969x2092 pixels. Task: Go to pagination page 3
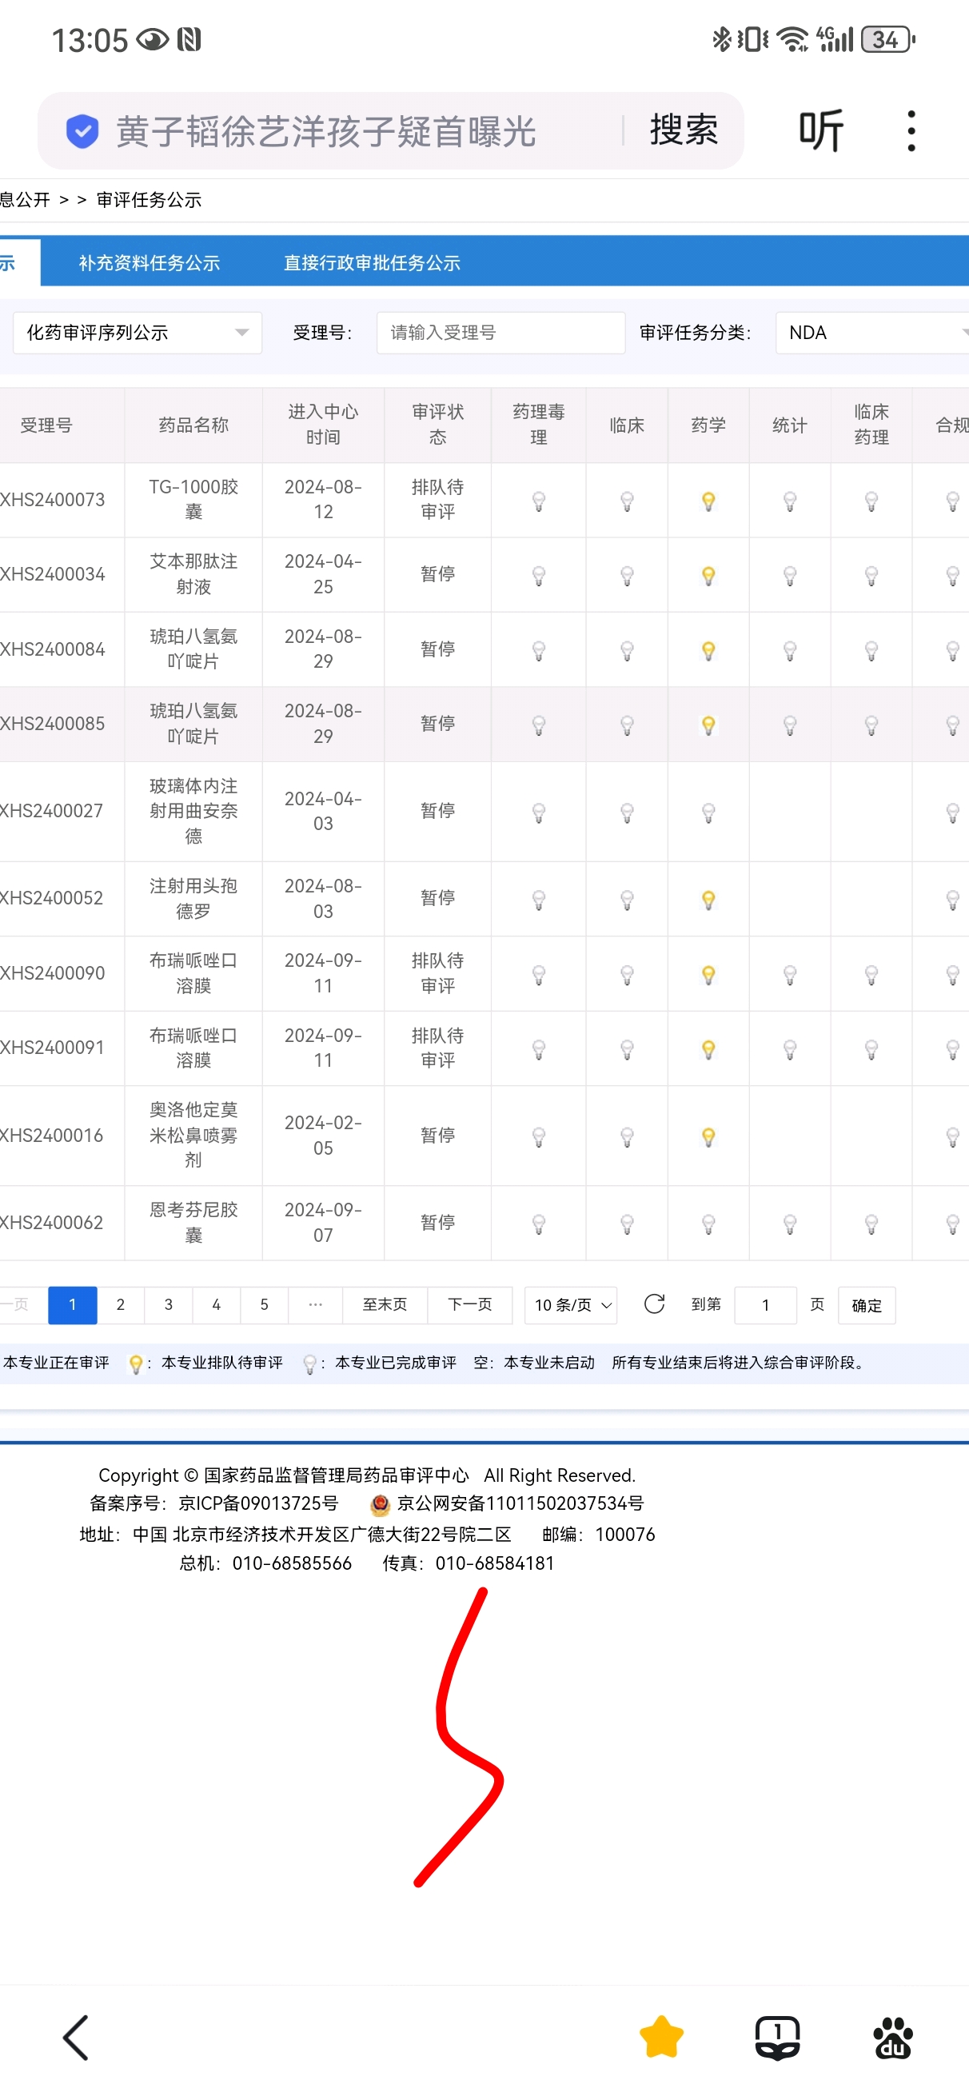[x=168, y=1305]
